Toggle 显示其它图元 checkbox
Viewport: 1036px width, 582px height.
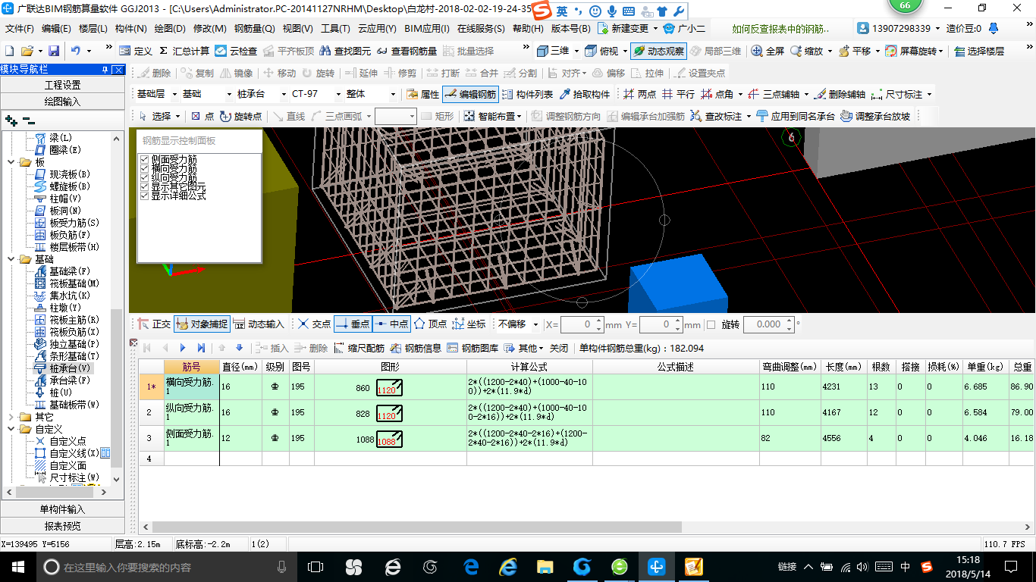[145, 186]
